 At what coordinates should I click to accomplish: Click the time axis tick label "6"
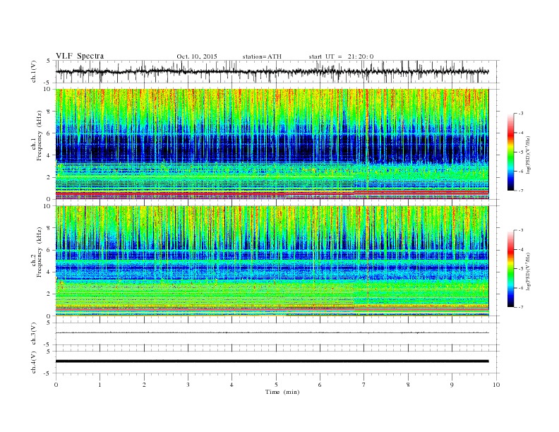point(320,385)
